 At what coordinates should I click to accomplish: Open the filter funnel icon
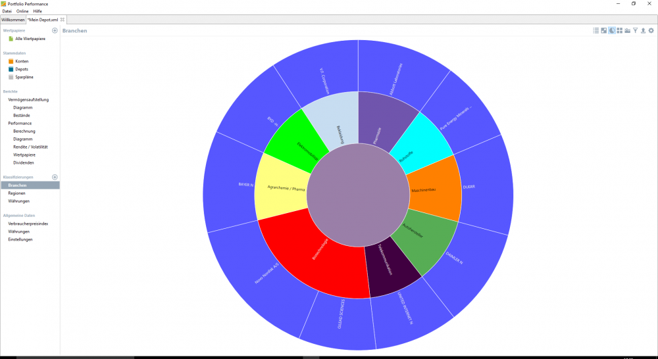click(636, 31)
